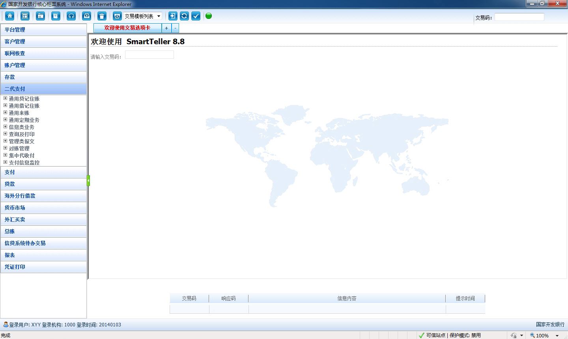This screenshot has height=339, width=568.
Task: Click the green status indicator light
Action: [209, 16]
